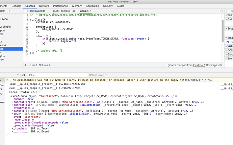Open source link beside the load log
Screen dimensions: 233x145
click(227, 84)
